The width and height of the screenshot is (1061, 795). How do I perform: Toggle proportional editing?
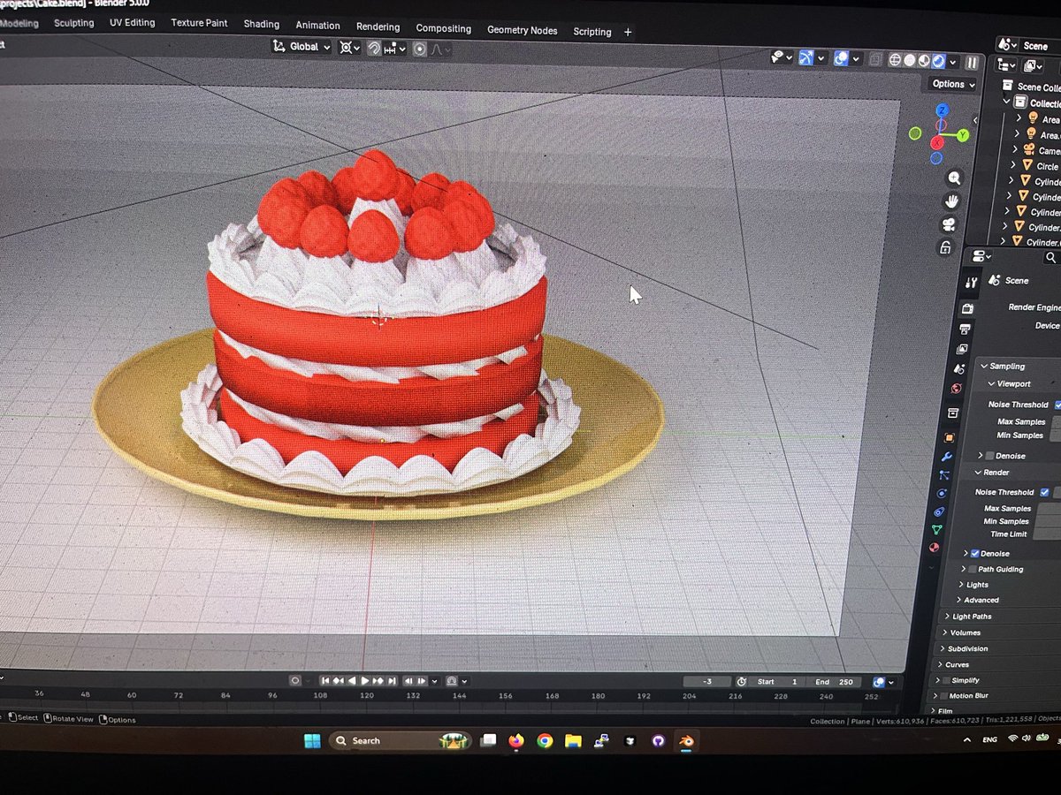point(420,49)
